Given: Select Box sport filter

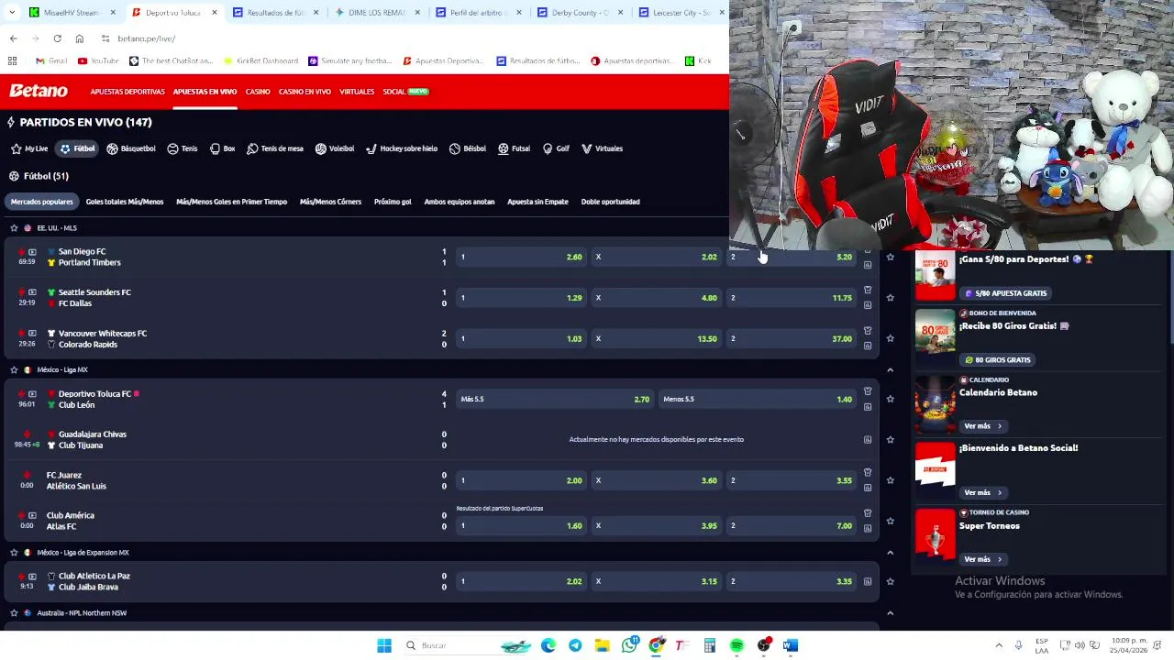Looking at the screenshot, I should [x=222, y=148].
